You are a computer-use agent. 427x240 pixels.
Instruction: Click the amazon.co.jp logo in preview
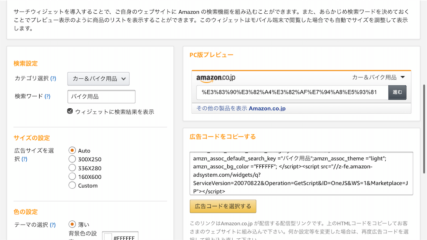click(216, 78)
